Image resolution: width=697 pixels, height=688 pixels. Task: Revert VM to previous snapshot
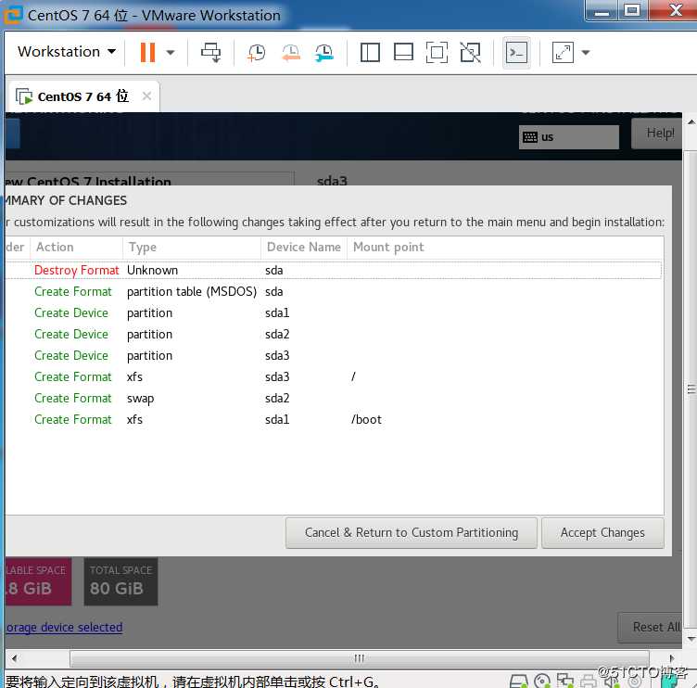[x=291, y=53]
